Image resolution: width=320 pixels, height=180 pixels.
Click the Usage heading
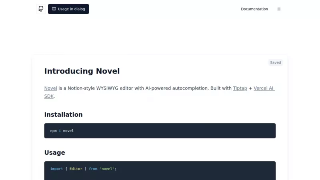[55, 152]
